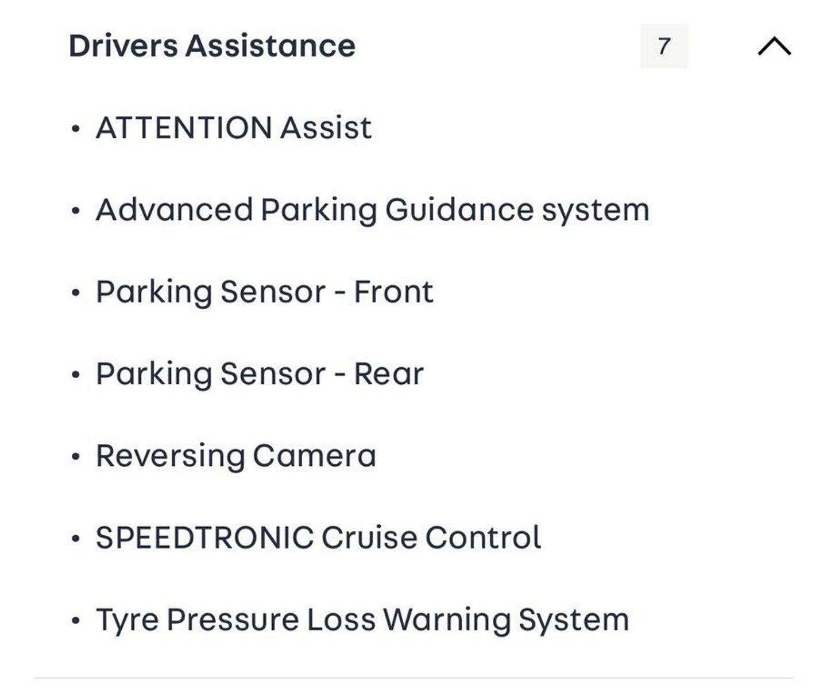Click Advanced Parking Guidance system entry

pos(372,209)
